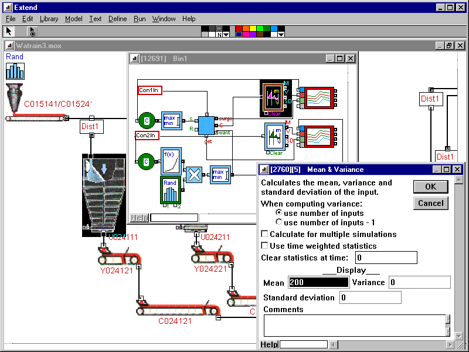Click the hopper above the C015141 conveyor
Viewport: 469px width, 352px height.
(x=14, y=97)
